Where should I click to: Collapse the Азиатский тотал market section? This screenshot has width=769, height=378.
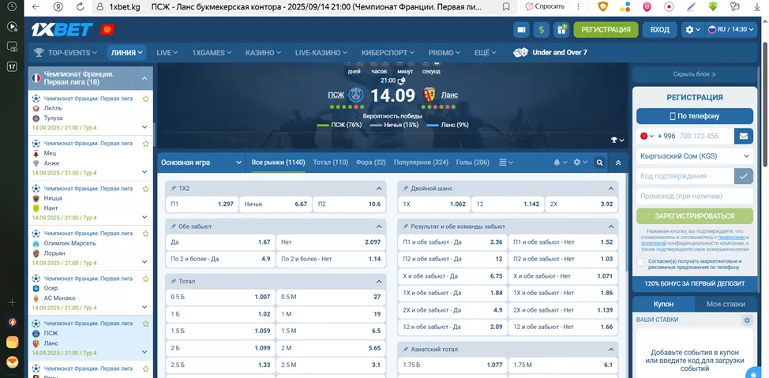coord(611,350)
